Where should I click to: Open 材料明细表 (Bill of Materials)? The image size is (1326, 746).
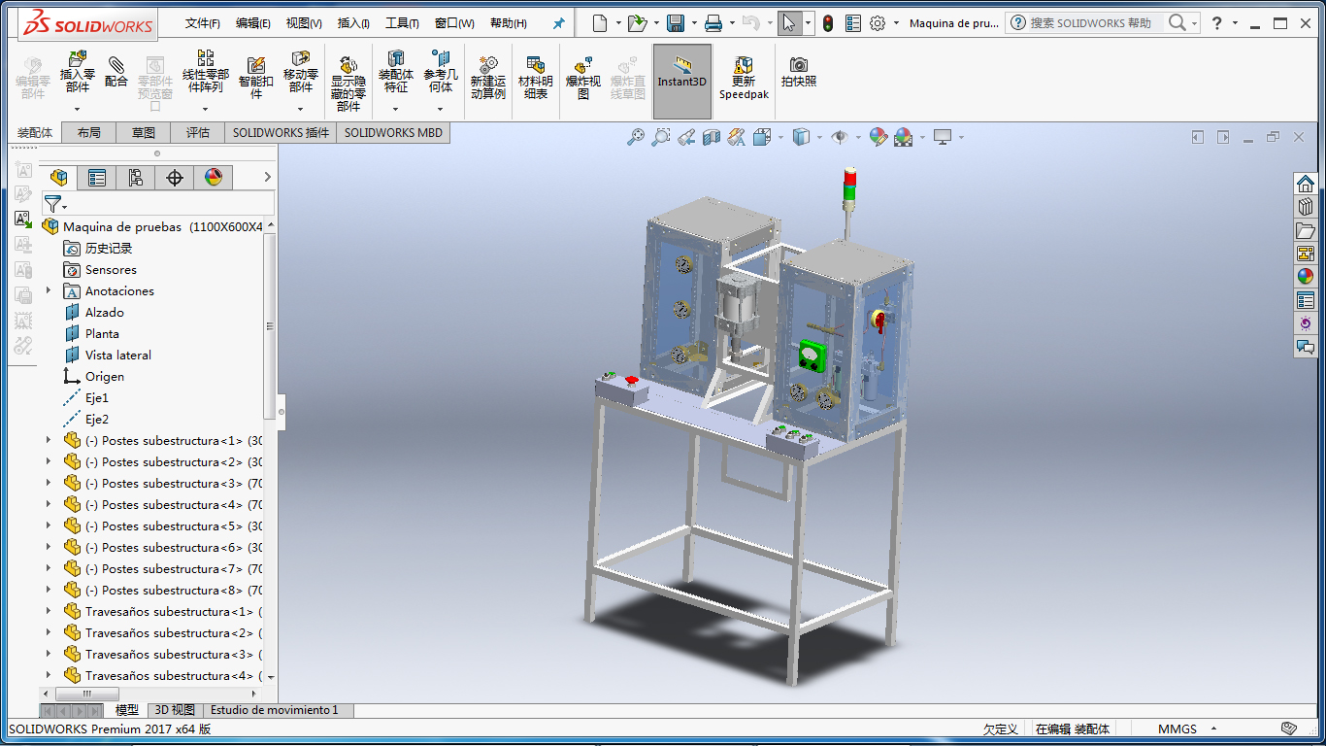pos(536,78)
